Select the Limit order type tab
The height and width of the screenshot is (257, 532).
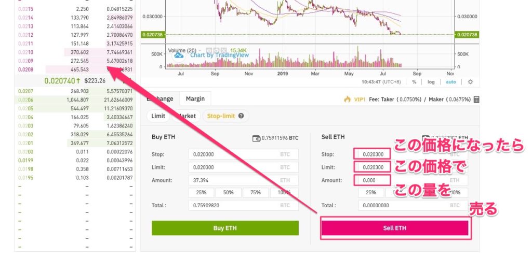[158, 116]
